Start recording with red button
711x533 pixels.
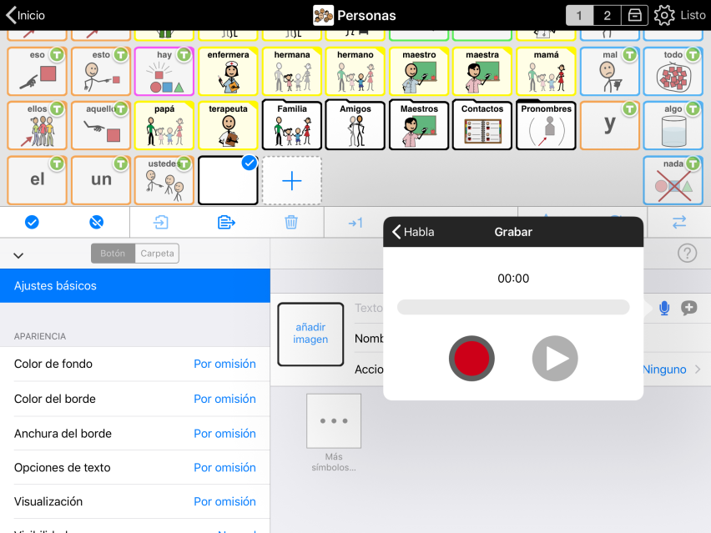pyautogui.click(x=471, y=359)
